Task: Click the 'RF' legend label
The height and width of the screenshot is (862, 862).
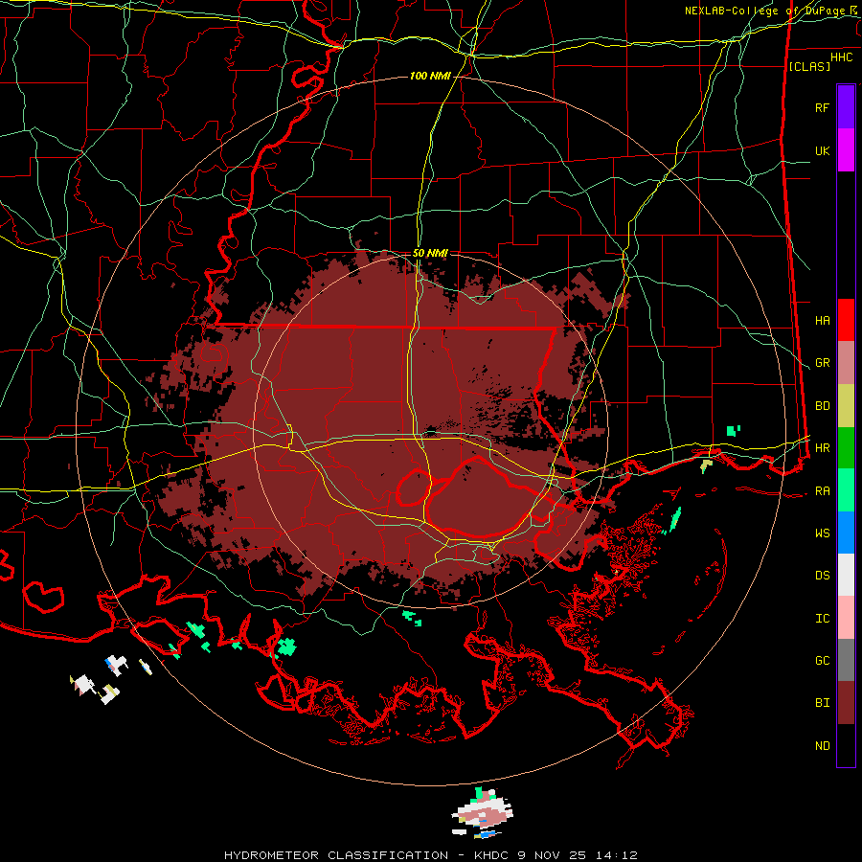Action: tap(822, 107)
